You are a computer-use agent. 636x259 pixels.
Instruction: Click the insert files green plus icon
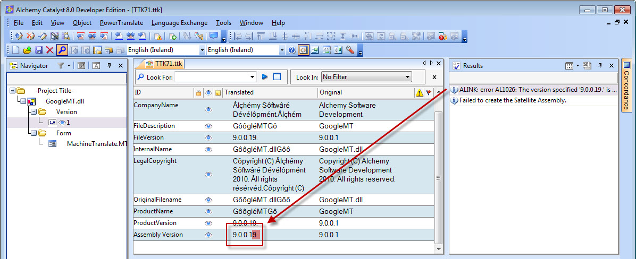click(x=172, y=36)
